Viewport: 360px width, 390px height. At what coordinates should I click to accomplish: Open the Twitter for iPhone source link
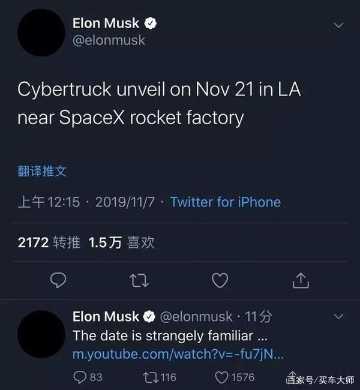[x=225, y=202]
